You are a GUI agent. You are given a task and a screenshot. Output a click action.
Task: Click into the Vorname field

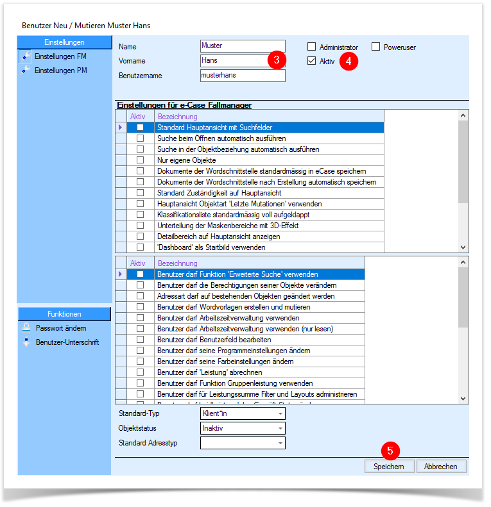[243, 60]
